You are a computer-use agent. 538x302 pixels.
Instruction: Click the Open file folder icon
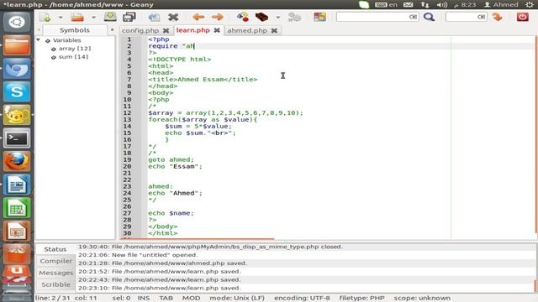(x=77, y=17)
